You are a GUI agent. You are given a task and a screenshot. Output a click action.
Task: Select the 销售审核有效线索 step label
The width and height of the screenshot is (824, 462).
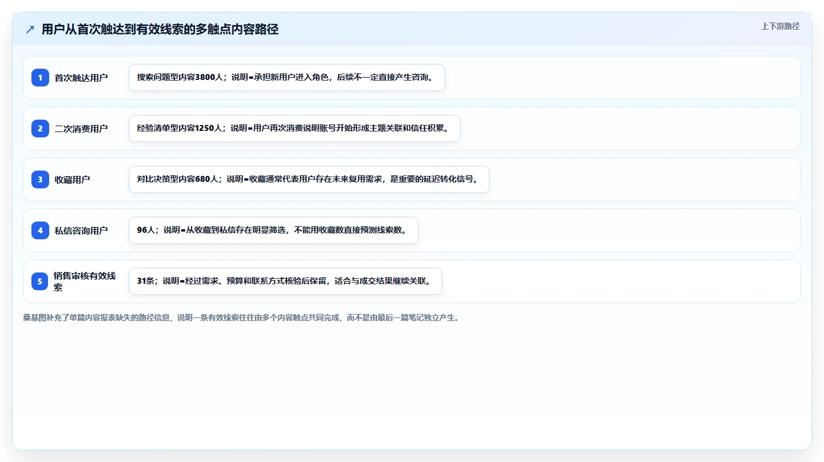(x=85, y=281)
